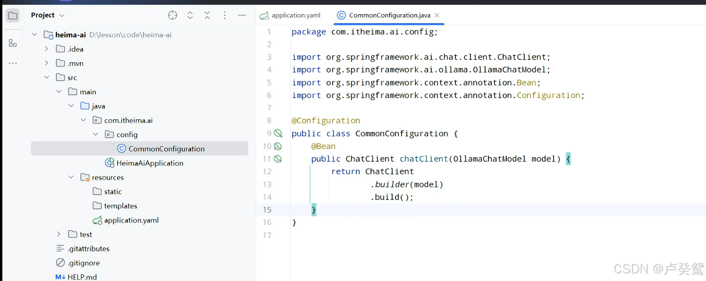This screenshot has width=706, height=281.
Task: Click Expand Selected tree icon
Action: pos(190,16)
